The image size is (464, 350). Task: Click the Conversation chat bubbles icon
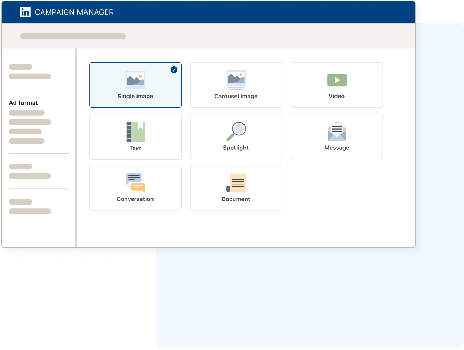click(135, 183)
